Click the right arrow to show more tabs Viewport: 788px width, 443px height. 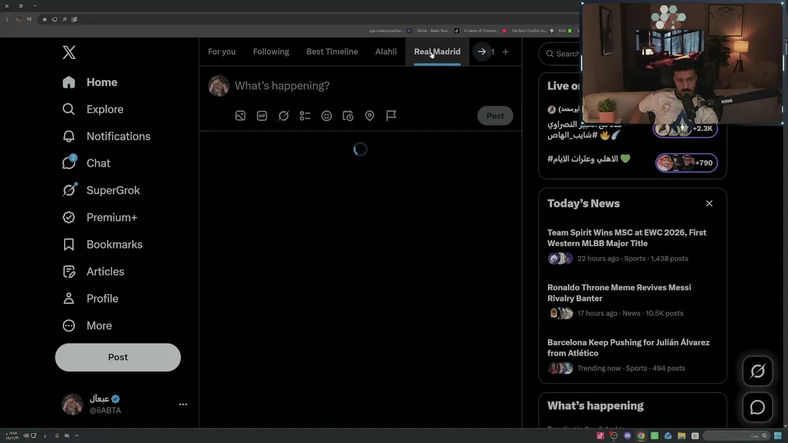482,52
